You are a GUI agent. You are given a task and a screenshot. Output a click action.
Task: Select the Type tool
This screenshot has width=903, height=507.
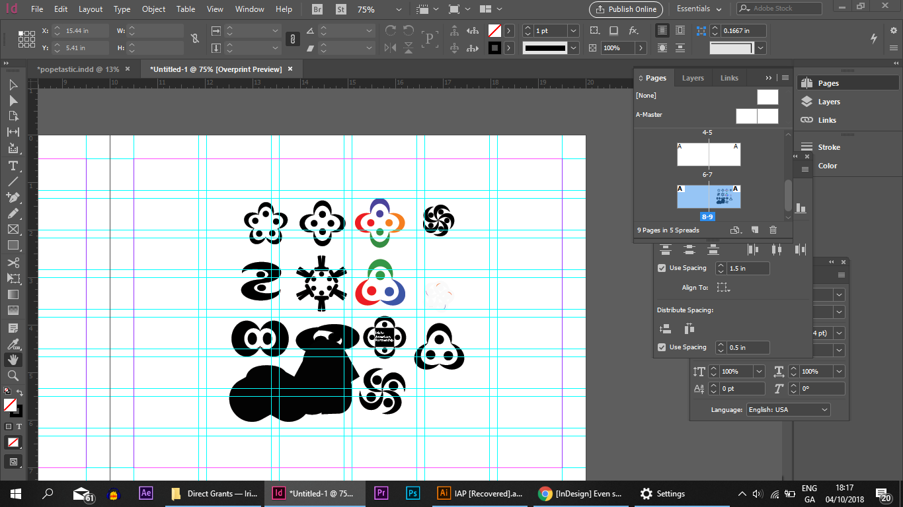12,166
